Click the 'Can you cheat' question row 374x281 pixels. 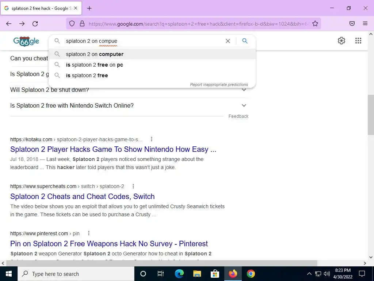point(29,58)
